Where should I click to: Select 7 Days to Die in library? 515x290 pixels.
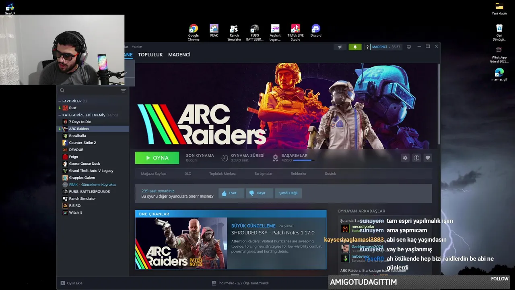coord(93,122)
